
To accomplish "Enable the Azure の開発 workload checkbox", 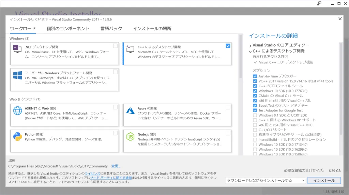I will tap(228, 107).
